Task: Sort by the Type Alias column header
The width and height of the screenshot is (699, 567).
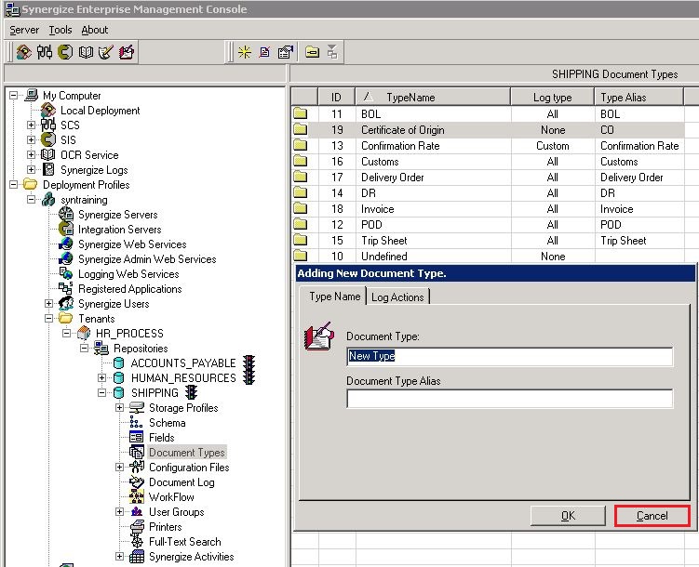Action: (x=639, y=97)
